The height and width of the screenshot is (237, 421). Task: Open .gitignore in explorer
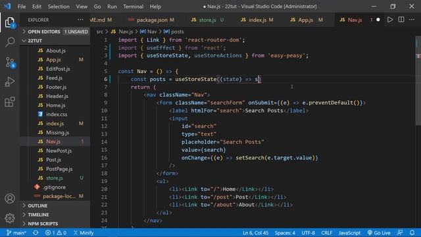click(x=54, y=187)
